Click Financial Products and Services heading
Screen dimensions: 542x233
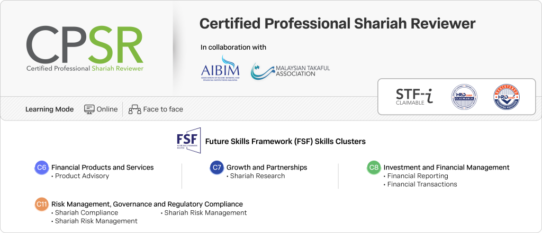tap(102, 167)
